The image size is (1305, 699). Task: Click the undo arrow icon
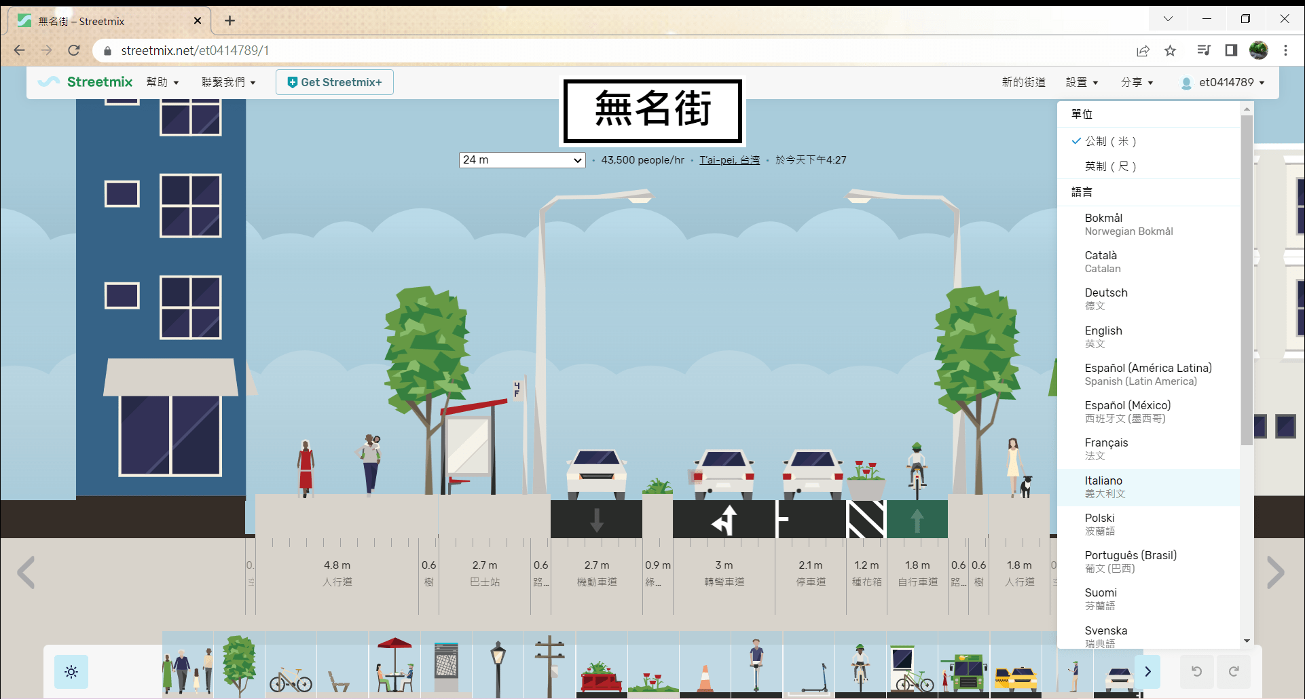point(1196,672)
